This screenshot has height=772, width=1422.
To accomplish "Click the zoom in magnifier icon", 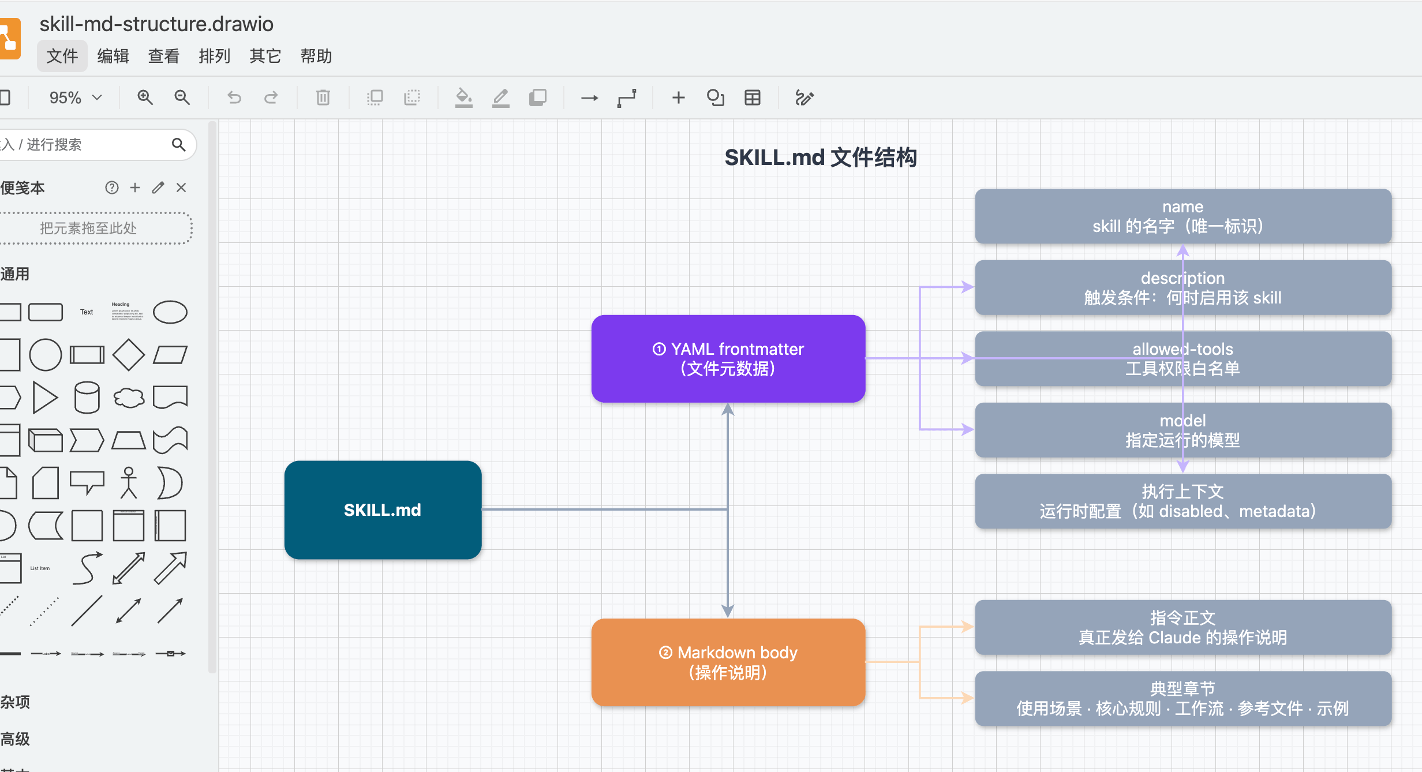I will tap(145, 98).
